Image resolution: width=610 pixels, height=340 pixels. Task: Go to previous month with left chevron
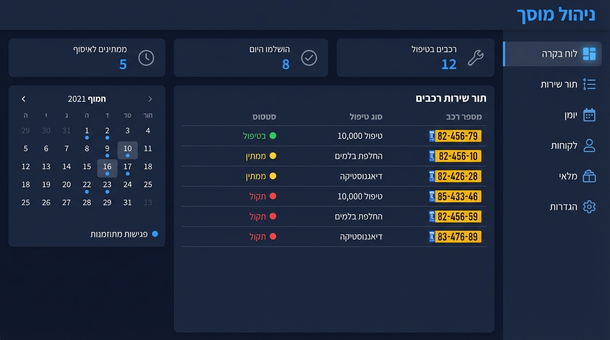coord(150,99)
